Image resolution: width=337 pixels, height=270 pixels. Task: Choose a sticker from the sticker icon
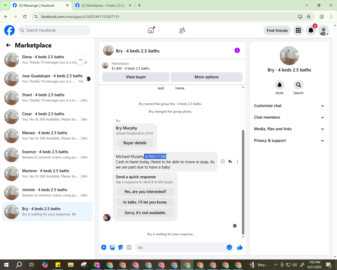click(121, 247)
